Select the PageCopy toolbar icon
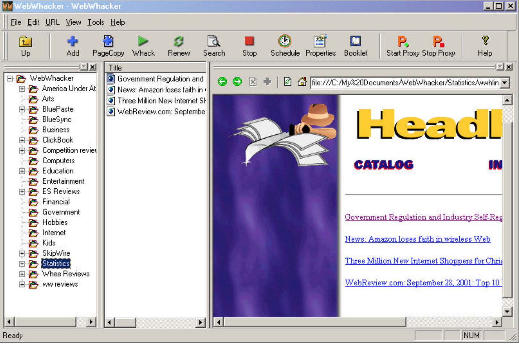 pos(108,45)
